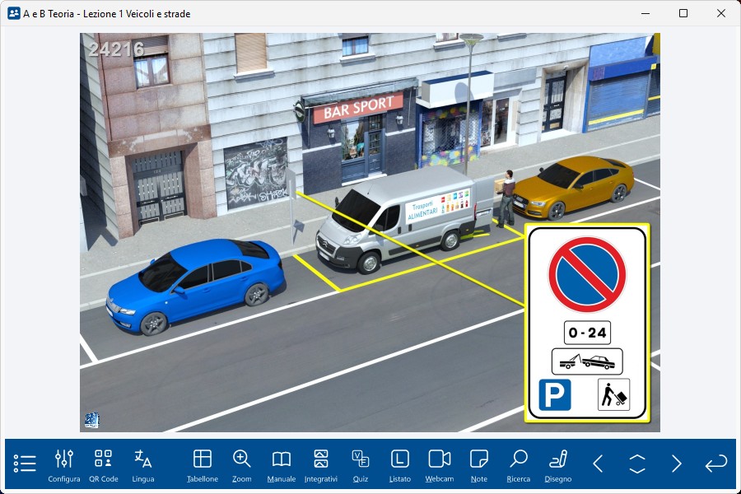Open the Tabellone board

tap(203, 464)
